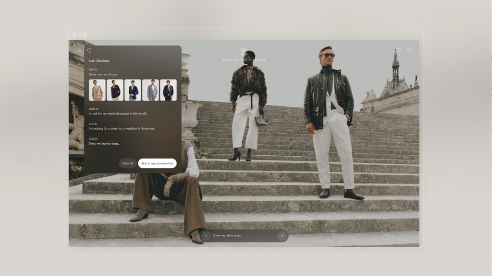The image size is (492, 276).
Task: Open the shopping bag icon
Action: point(409,50)
